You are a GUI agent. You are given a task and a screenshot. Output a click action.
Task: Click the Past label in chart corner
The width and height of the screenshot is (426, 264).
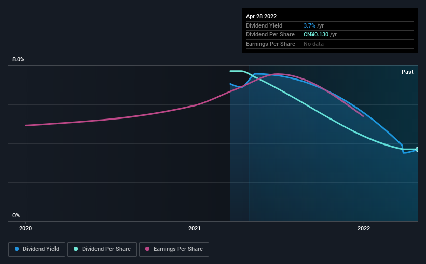[x=407, y=72]
